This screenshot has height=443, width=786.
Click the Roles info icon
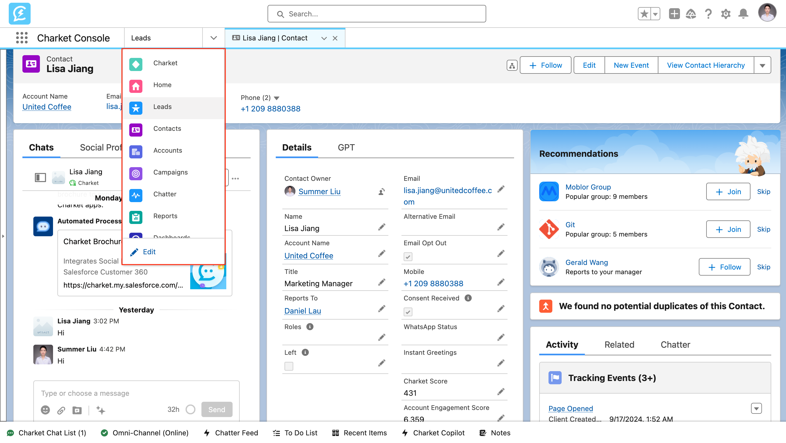click(310, 327)
